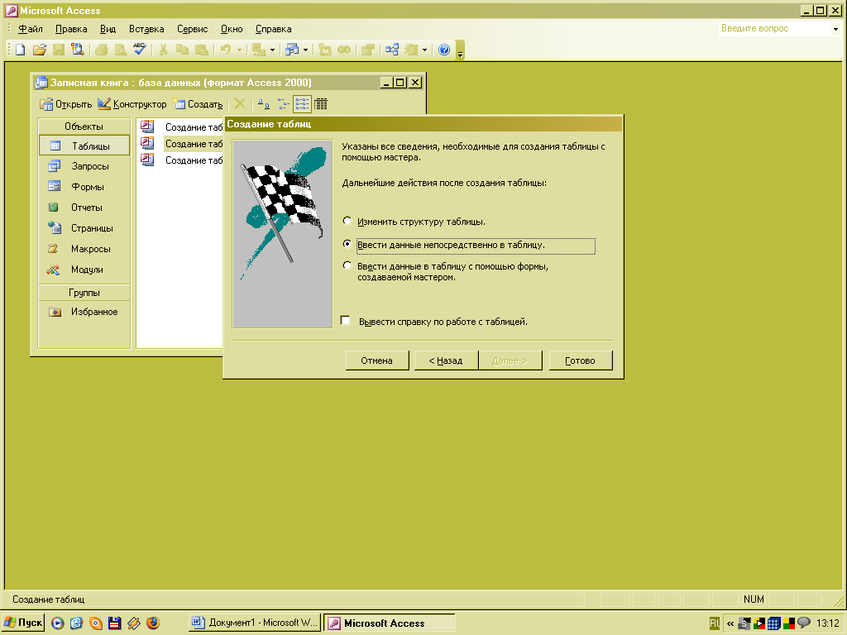Image resolution: width=847 pixels, height=635 pixels.
Task: Open the Правка menu
Action: (x=71, y=29)
